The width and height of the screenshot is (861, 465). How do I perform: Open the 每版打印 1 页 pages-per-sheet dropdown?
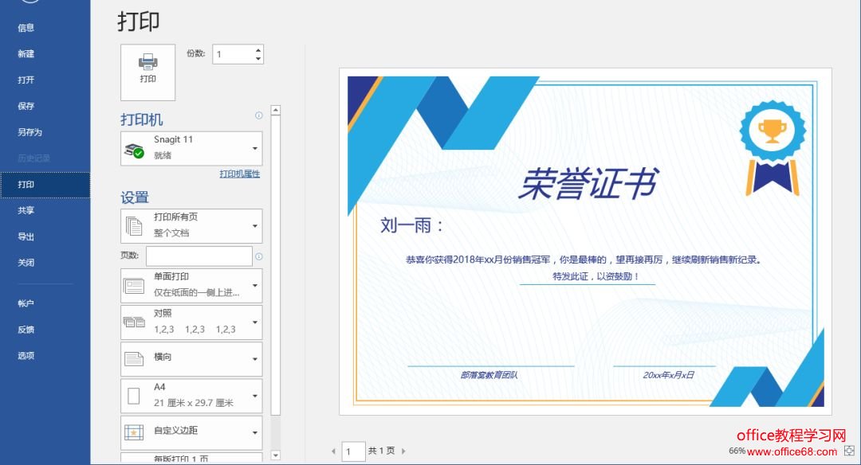(191, 458)
